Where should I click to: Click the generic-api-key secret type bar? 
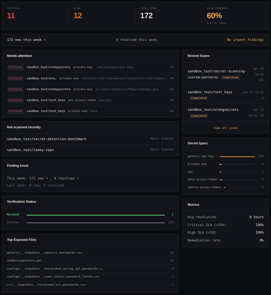click(x=237, y=156)
